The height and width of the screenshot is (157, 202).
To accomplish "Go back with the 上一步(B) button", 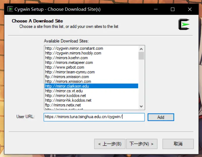I will tap(110, 144).
